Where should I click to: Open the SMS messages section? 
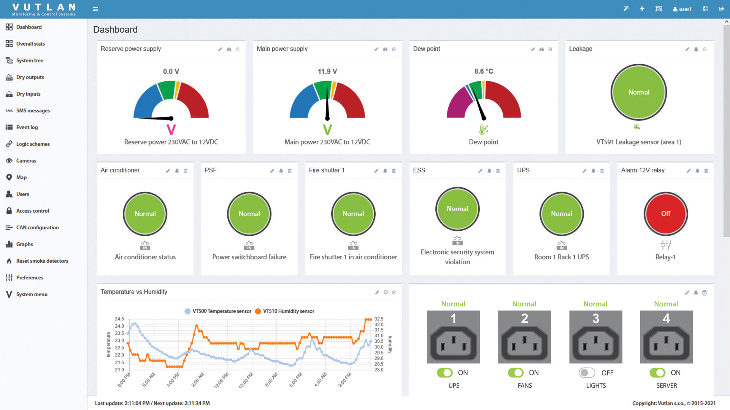click(33, 110)
